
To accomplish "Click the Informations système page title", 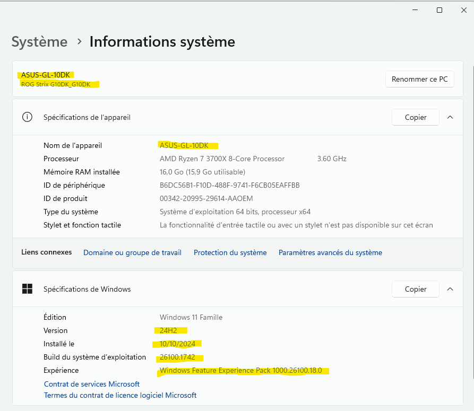I will pos(162,42).
